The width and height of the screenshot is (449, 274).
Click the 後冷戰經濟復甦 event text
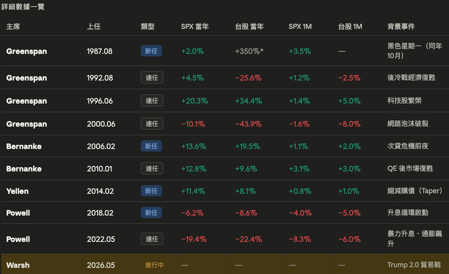coord(411,78)
